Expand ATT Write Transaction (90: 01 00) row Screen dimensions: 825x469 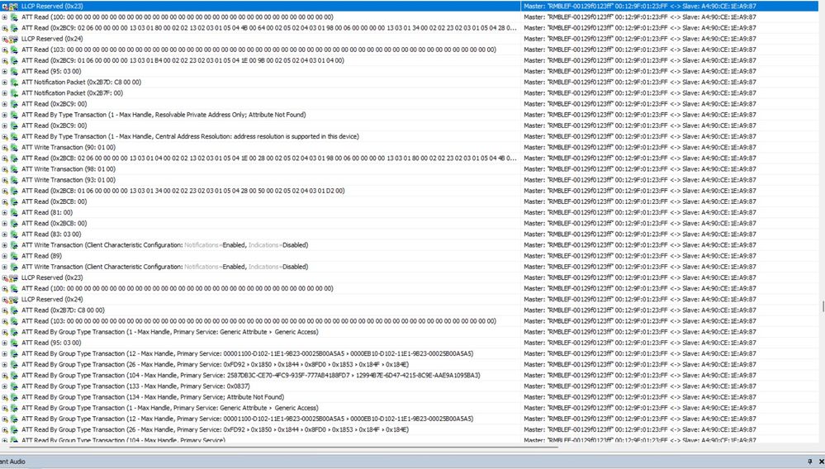[5, 147]
